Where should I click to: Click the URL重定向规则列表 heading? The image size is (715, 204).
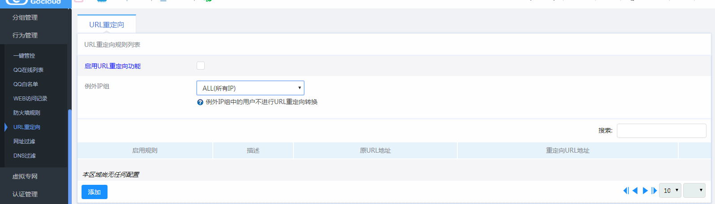tap(112, 45)
